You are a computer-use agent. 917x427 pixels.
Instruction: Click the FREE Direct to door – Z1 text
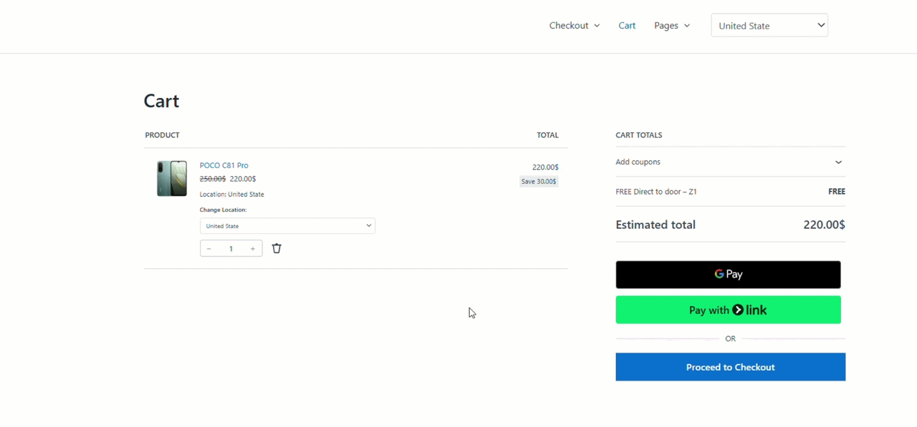point(656,192)
